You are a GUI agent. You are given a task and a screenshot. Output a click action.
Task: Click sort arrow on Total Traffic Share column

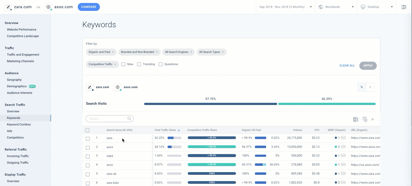pyautogui.click(x=179, y=130)
